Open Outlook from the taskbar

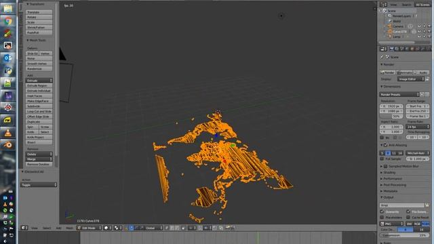(x=7, y=58)
